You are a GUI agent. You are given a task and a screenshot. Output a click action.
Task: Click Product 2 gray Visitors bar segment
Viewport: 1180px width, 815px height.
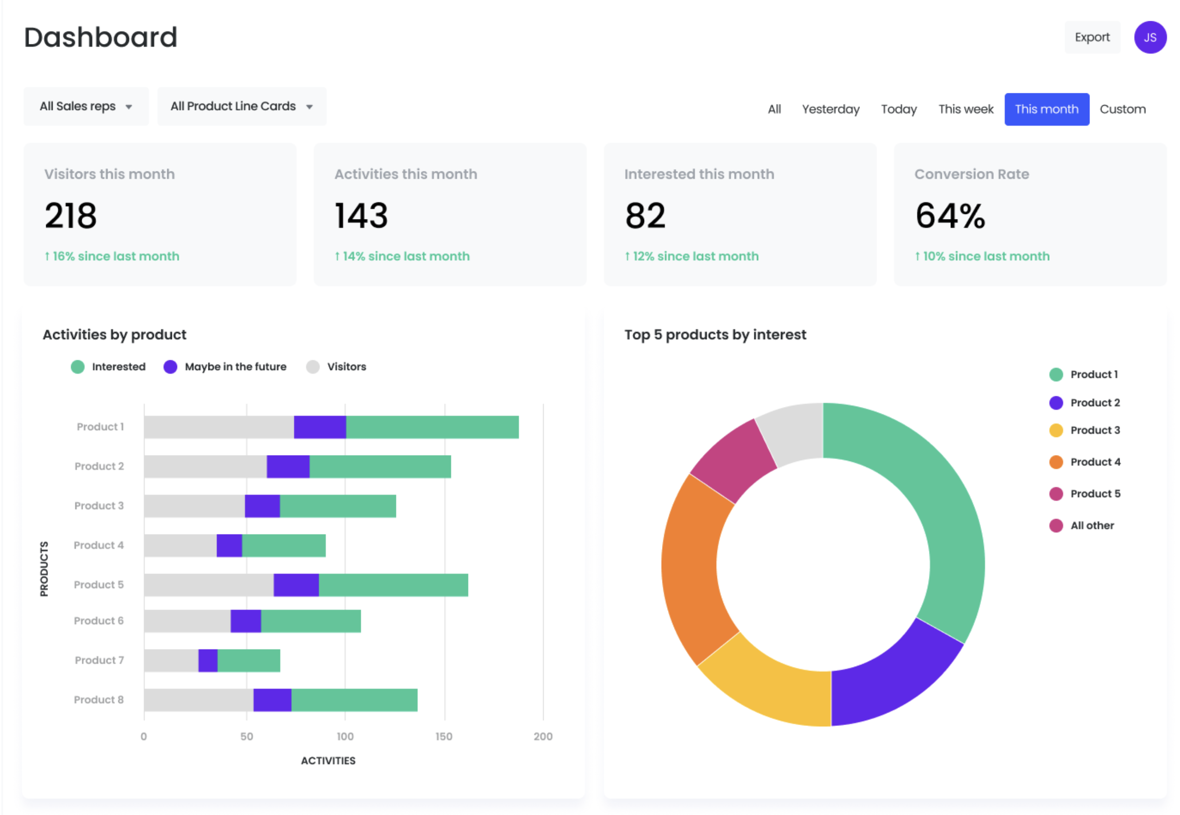[205, 466]
